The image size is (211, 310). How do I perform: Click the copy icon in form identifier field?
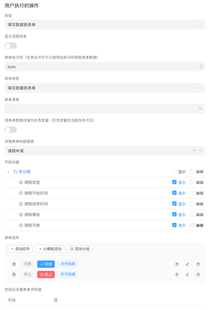coord(201,67)
